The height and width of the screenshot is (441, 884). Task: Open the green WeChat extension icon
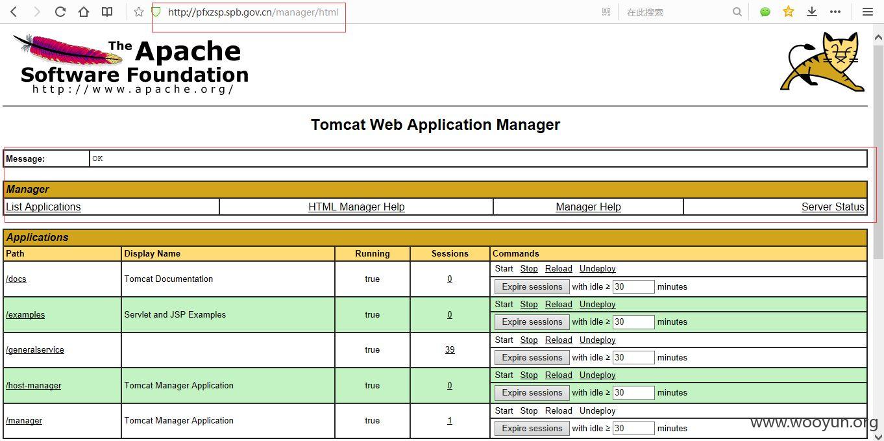pos(765,12)
